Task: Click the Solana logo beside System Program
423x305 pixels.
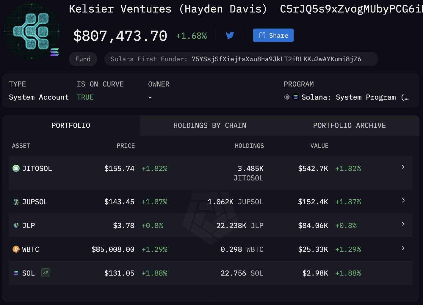Action: pos(296,97)
